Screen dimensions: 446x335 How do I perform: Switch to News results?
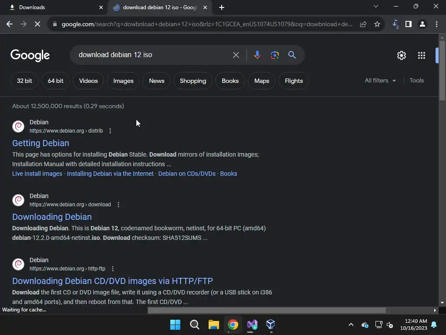157,81
